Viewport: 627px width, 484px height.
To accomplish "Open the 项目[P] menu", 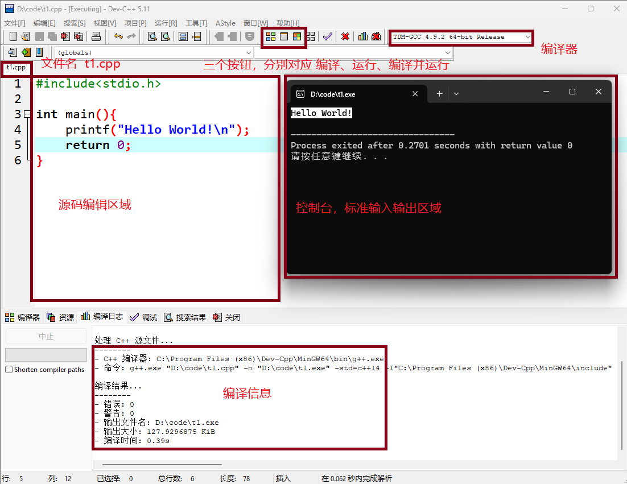I will tap(135, 23).
